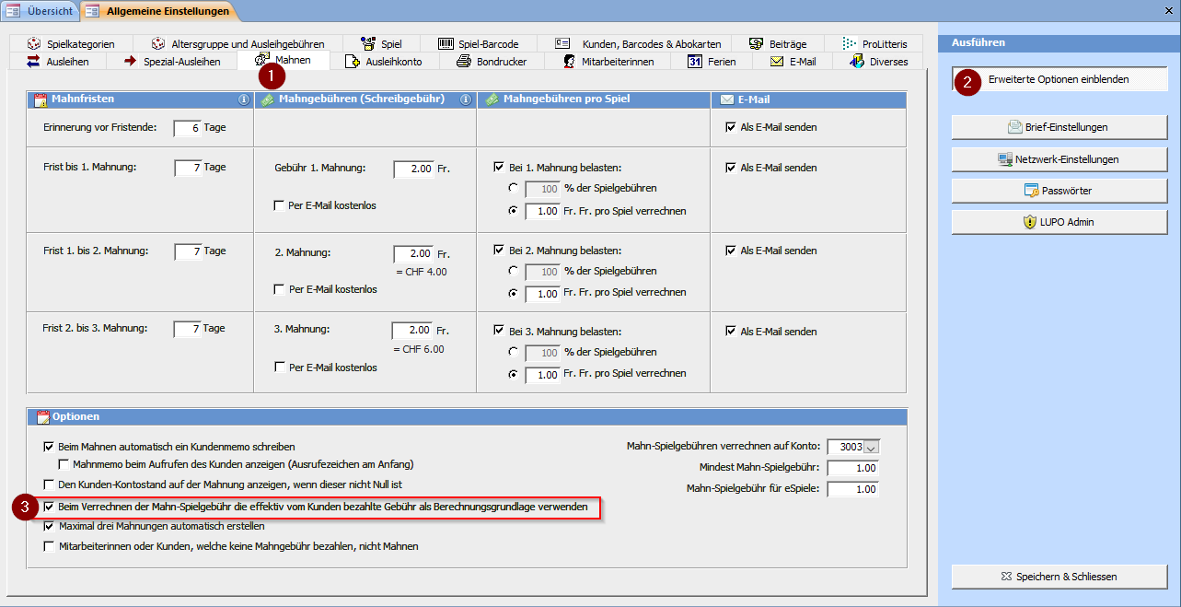This screenshot has height=607, width=1181.
Task: Open Kunden, Barcodes & Abokarten tab
Action: coord(638,43)
